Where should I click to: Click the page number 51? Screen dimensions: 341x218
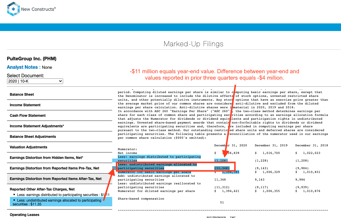[222, 202]
